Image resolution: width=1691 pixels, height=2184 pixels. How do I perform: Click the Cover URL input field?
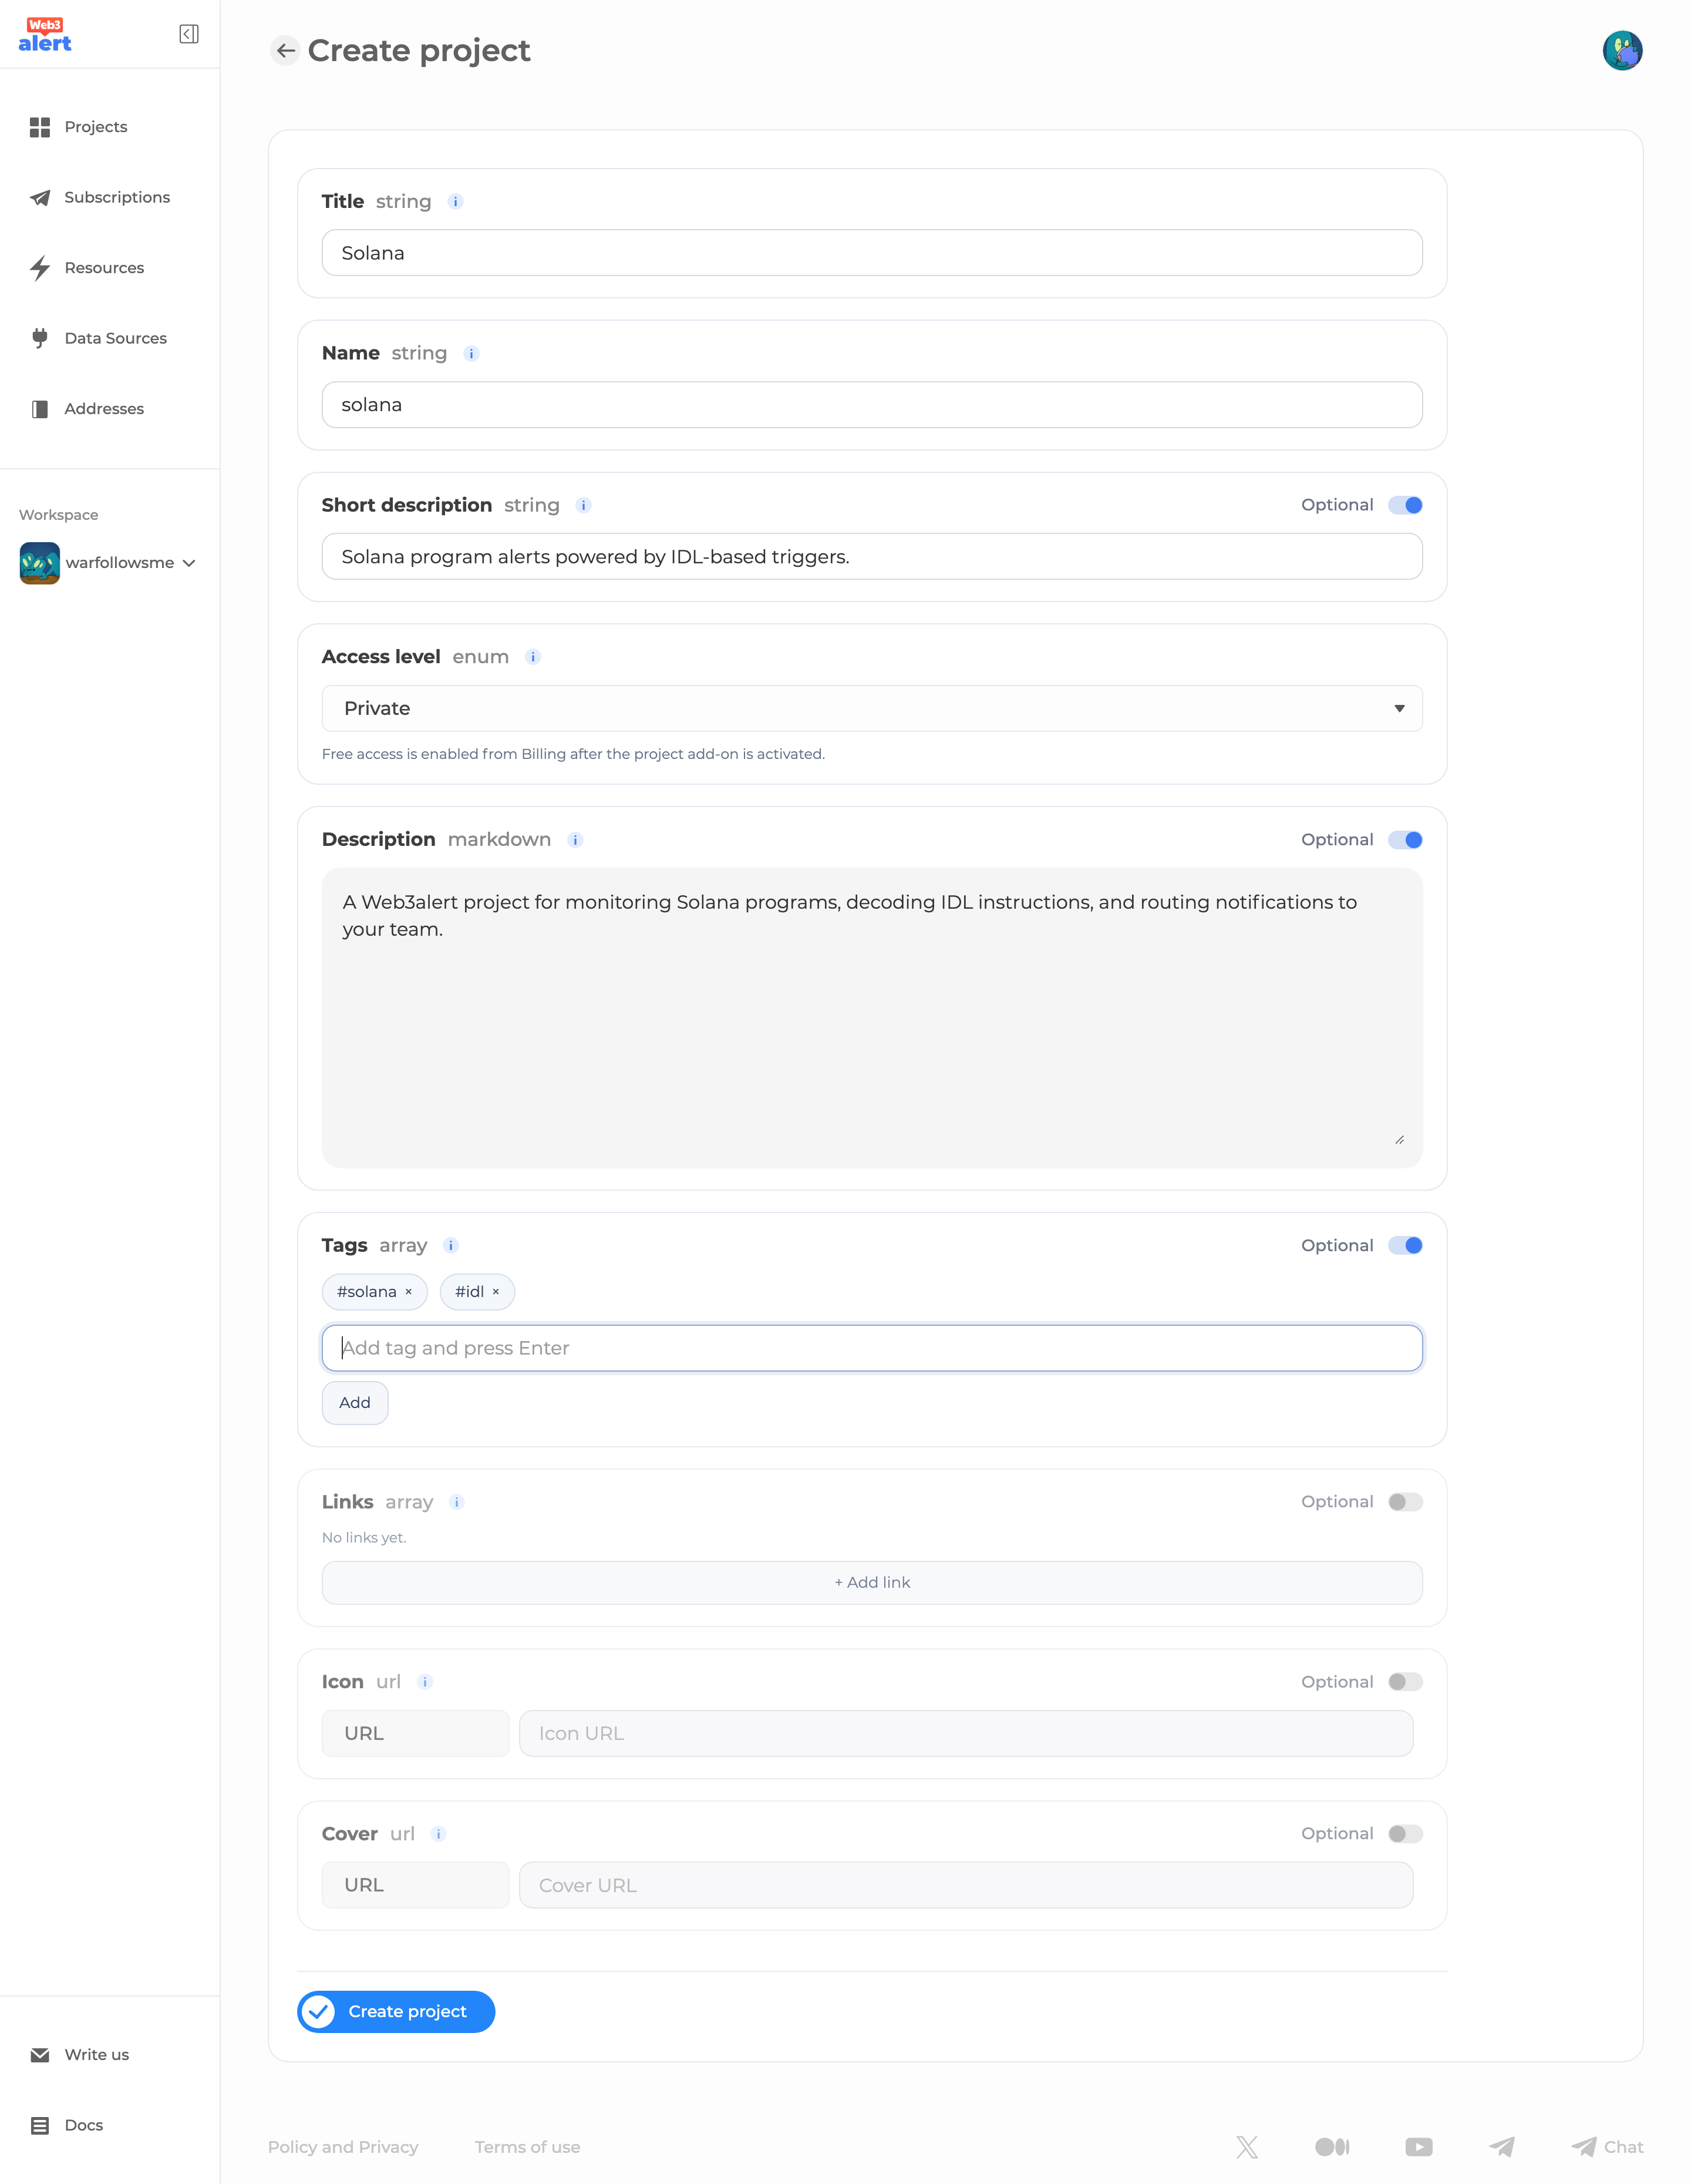(965, 1886)
